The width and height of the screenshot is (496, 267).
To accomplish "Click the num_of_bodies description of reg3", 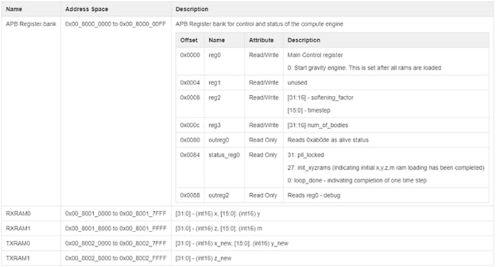I will tap(318, 125).
